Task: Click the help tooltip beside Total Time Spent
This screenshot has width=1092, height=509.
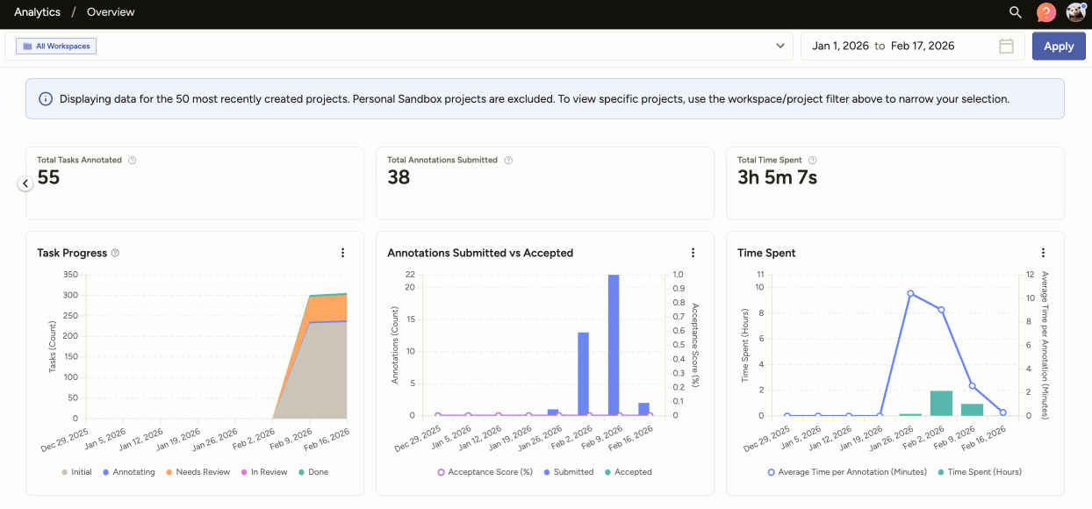Action: point(812,160)
